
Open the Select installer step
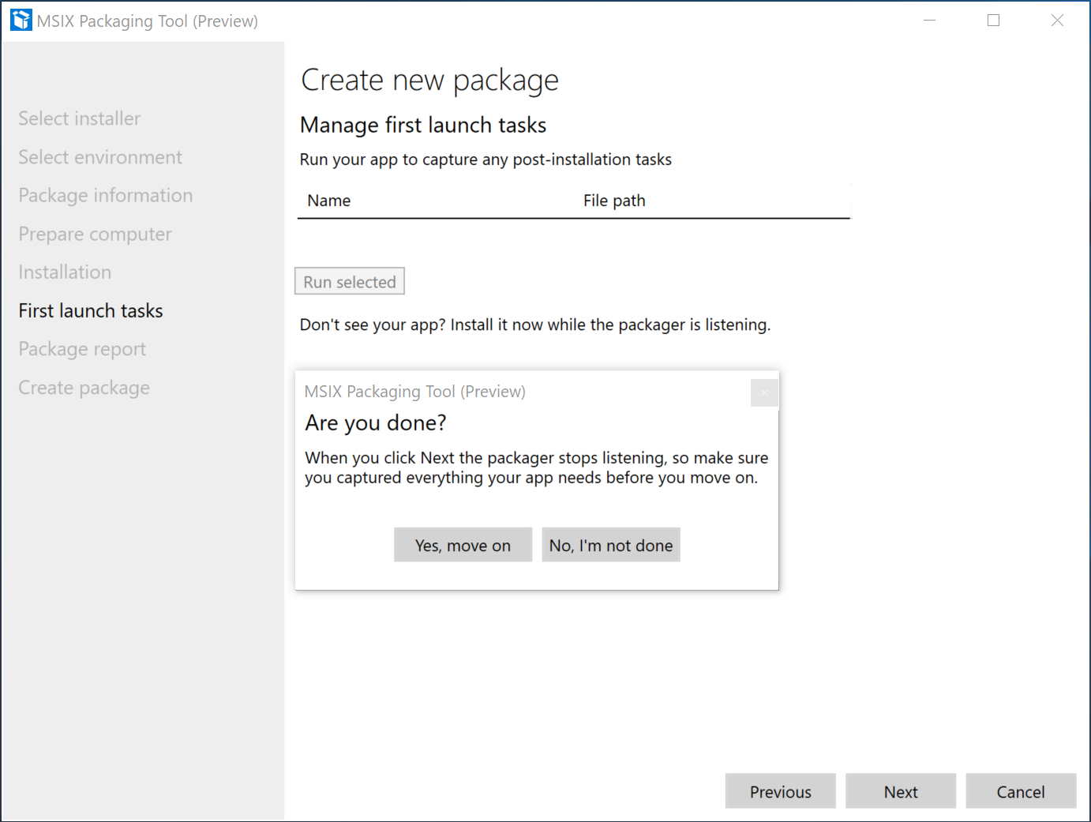(80, 118)
